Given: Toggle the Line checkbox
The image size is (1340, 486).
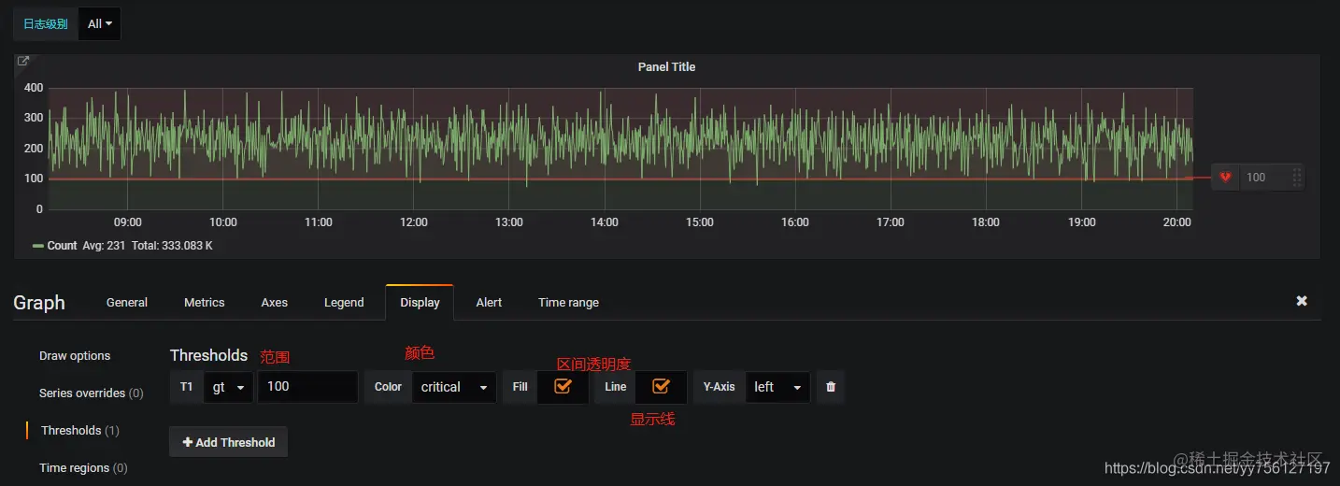Looking at the screenshot, I should 661,386.
